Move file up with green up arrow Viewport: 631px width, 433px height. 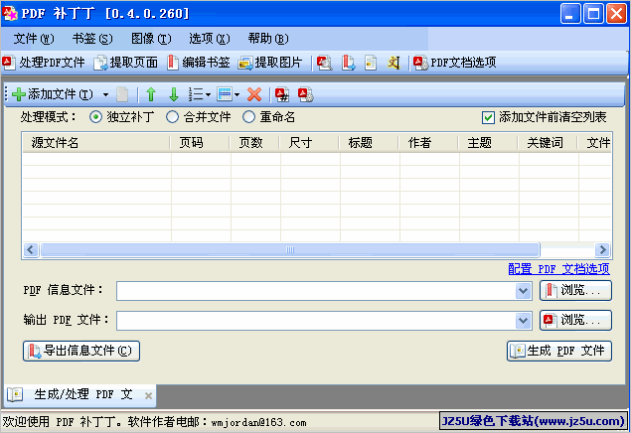pos(151,95)
